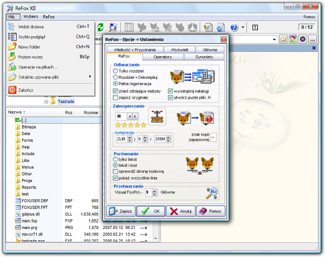
Task: Enable 'sprawdź stronę kodową' checkbox
Action: pyautogui.click(x=115, y=171)
